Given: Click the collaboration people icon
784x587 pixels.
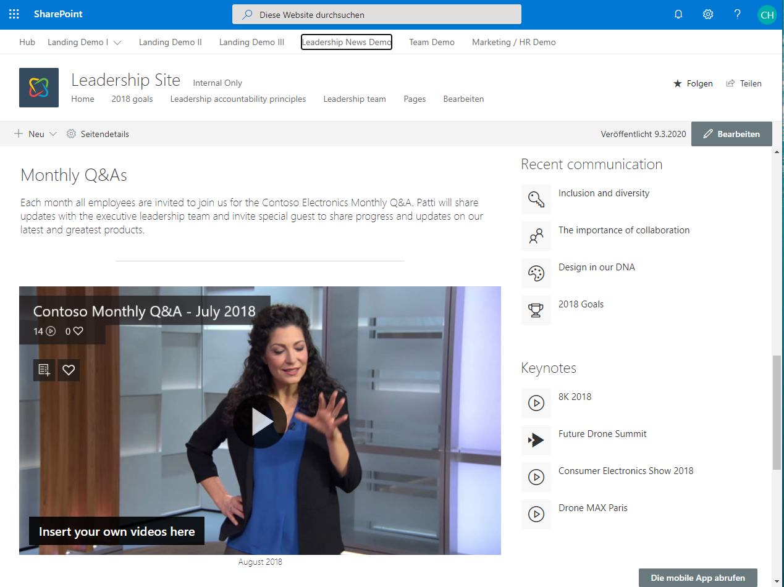Looking at the screenshot, I should pyautogui.click(x=536, y=236).
